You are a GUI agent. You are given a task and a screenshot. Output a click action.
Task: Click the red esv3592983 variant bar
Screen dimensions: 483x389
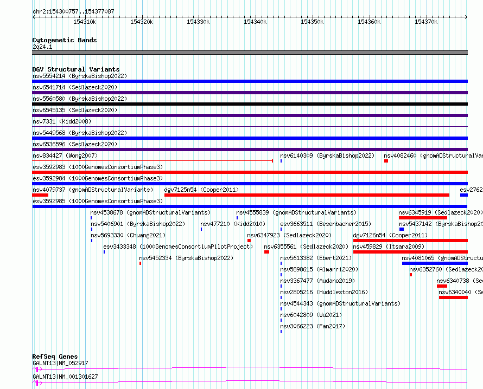[x=250, y=172]
